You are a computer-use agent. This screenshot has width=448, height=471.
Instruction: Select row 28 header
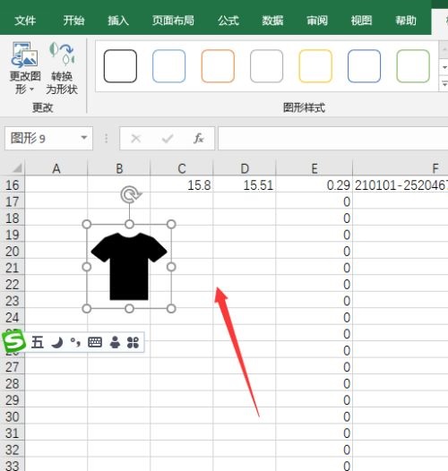click(12, 383)
